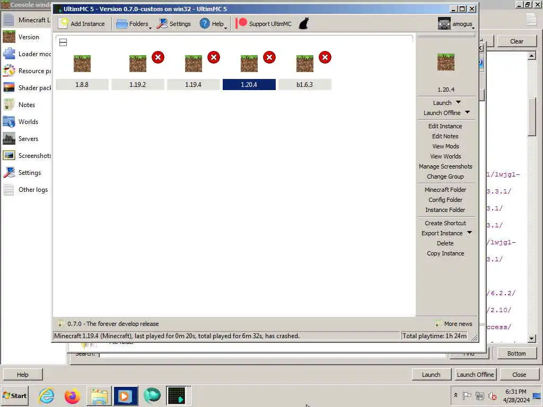Open Internet Explorer from the taskbar
This screenshot has width=543, height=407.
point(47,396)
